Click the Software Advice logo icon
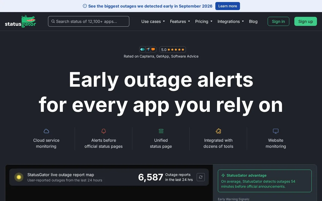This screenshot has width=322, height=201. [153, 49]
